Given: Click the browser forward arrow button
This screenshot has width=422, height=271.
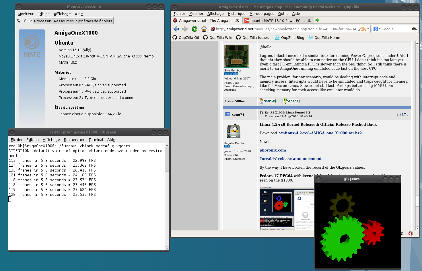Looking at the screenshot, I should click(x=185, y=29).
